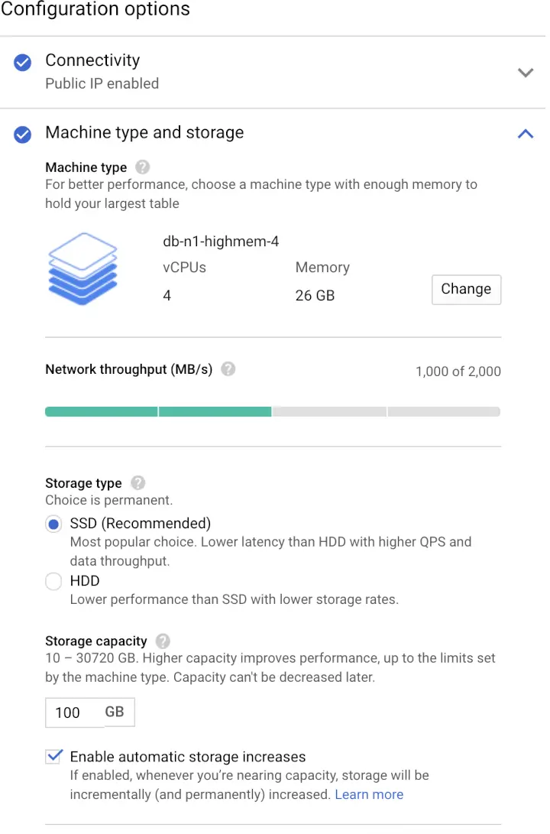
Task: Click the Network throughput help icon
Action: pyautogui.click(x=228, y=369)
